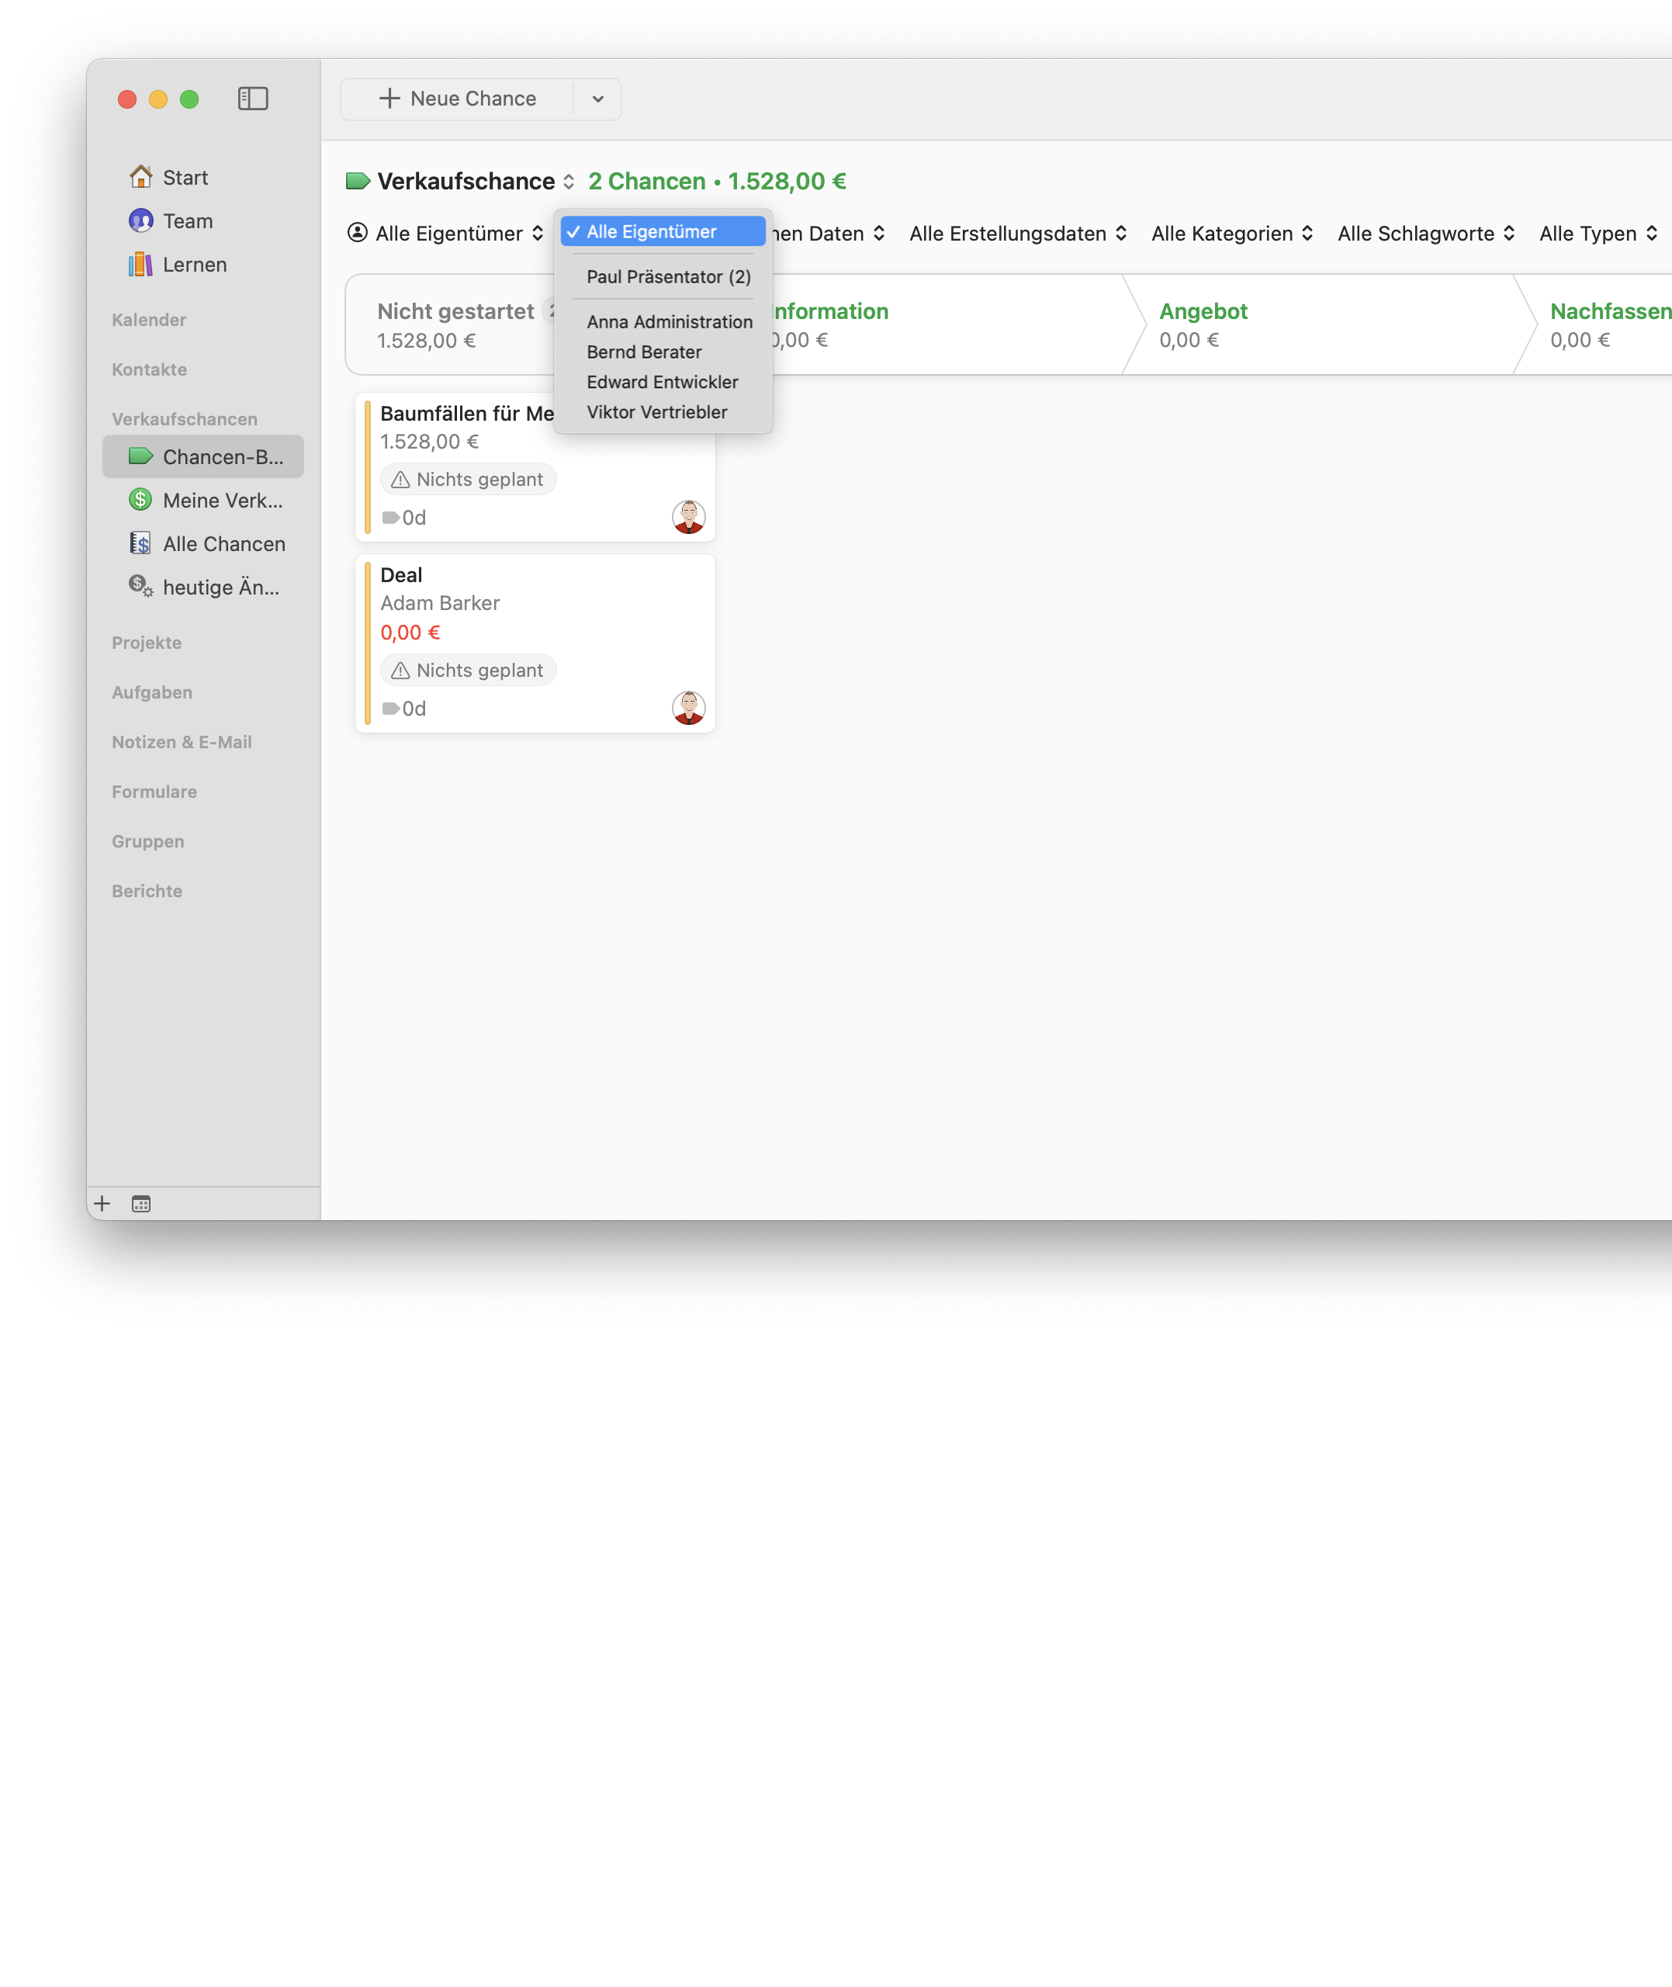Click owner avatar on Deal card
The width and height of the screenshot is (1672, 1987).
point(688,707)
